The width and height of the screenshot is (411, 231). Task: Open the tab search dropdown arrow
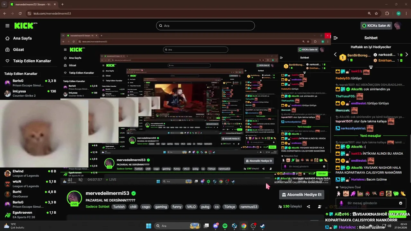(x=4, y=4)
